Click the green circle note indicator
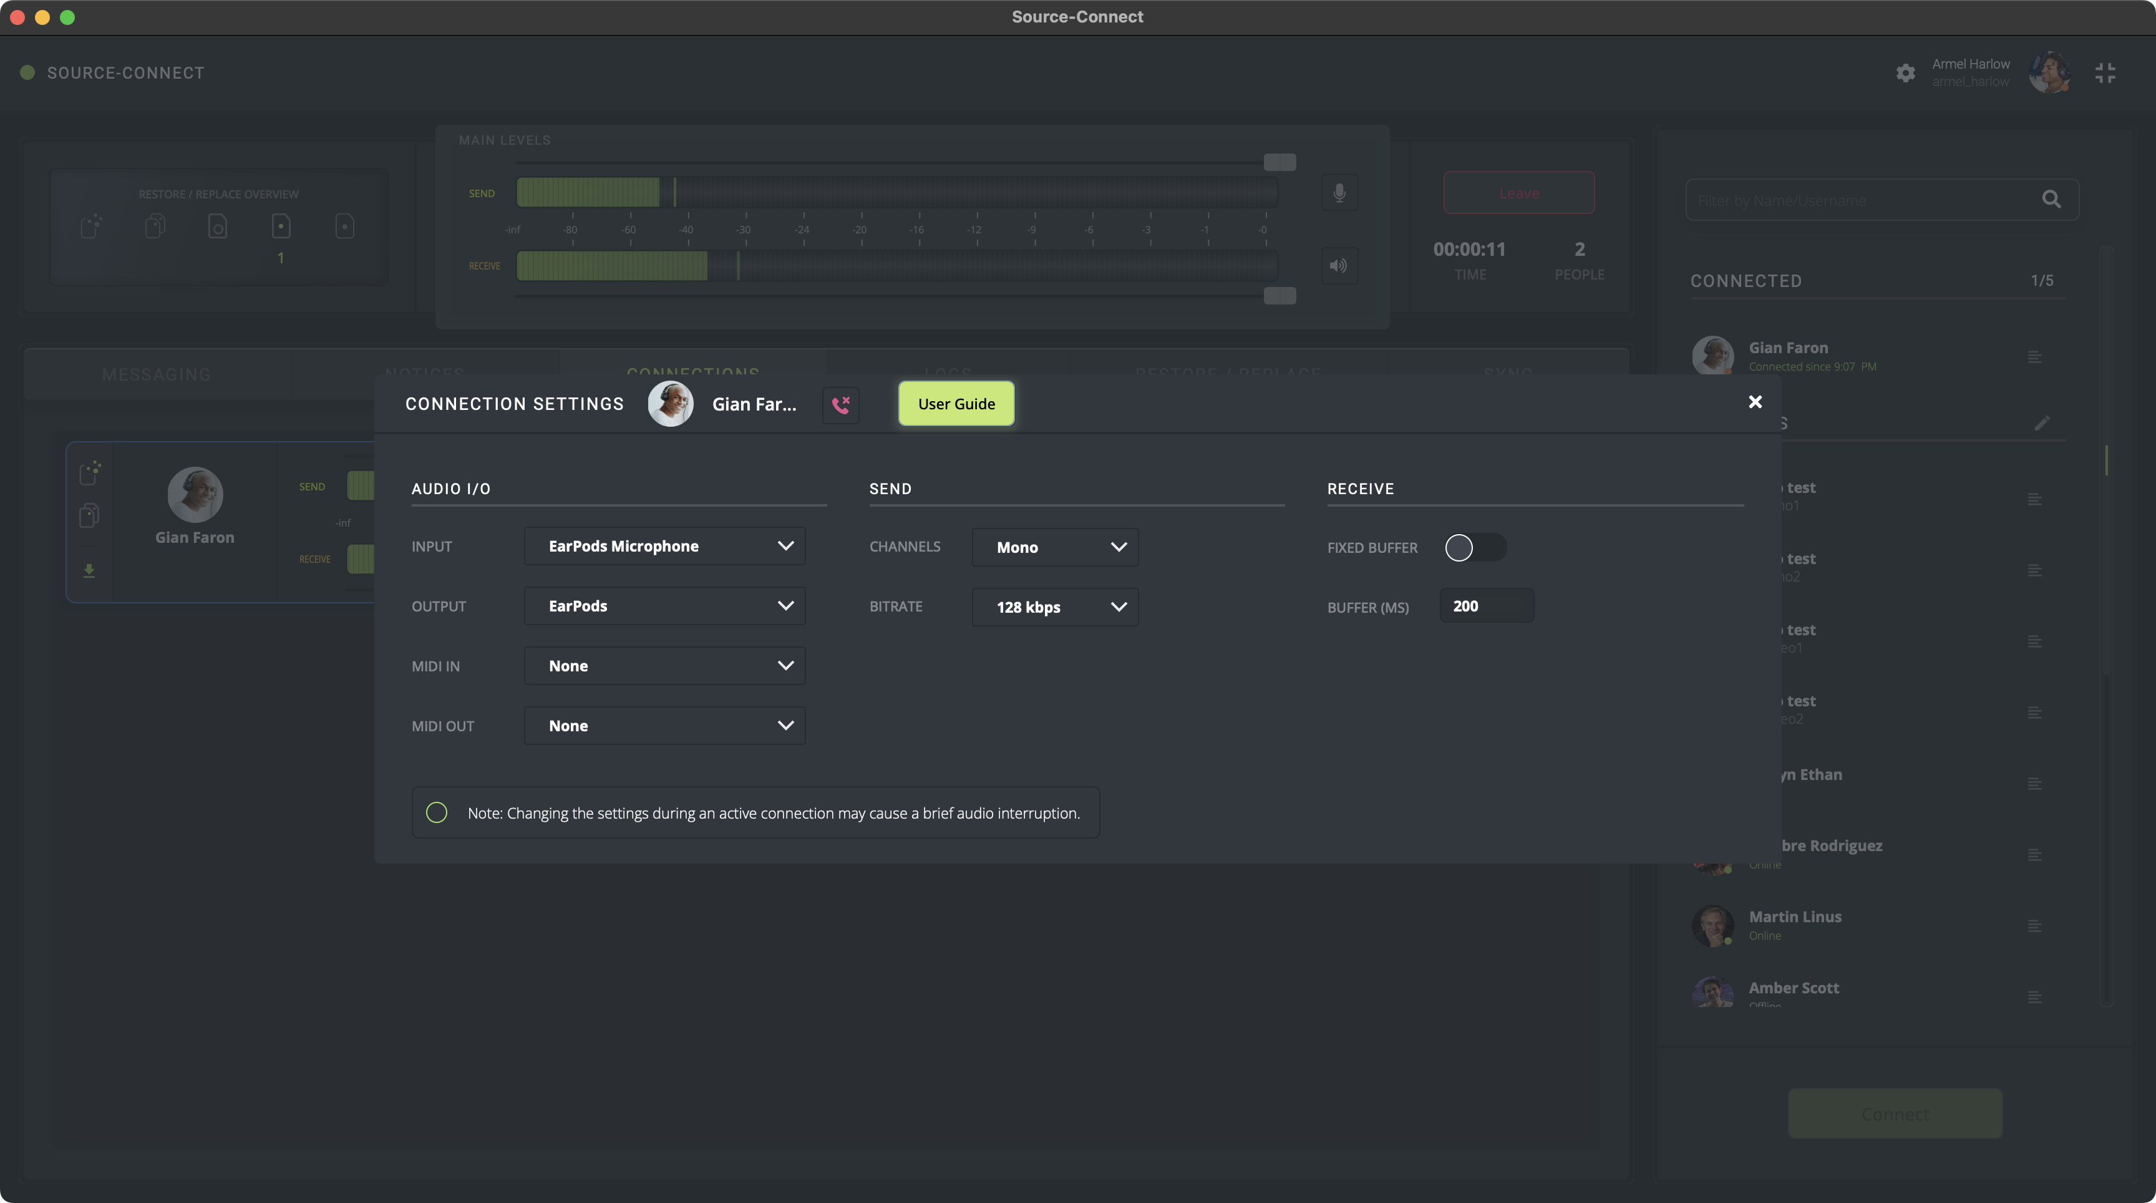 [436, 813]
